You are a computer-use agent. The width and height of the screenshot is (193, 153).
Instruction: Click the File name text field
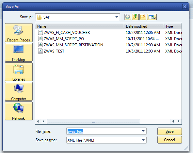point(104,131)
